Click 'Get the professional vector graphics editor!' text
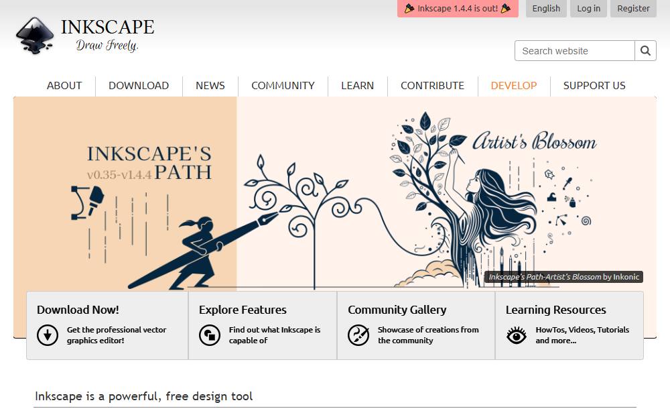Image resolution: width=670 pixels, height=419 pixels. (x=116, y=335)
